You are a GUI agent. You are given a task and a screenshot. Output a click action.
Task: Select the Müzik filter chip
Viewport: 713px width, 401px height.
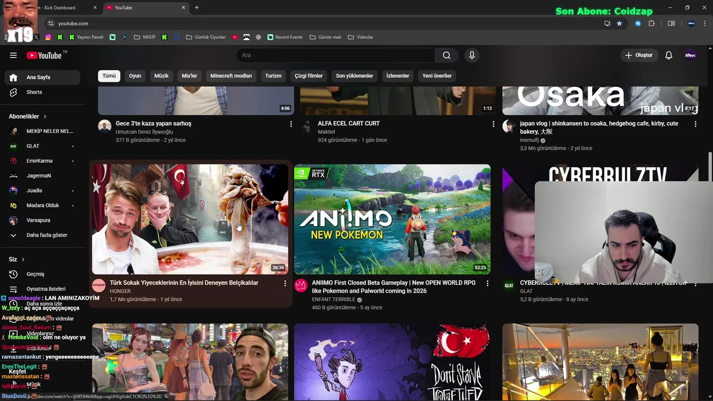162,76
